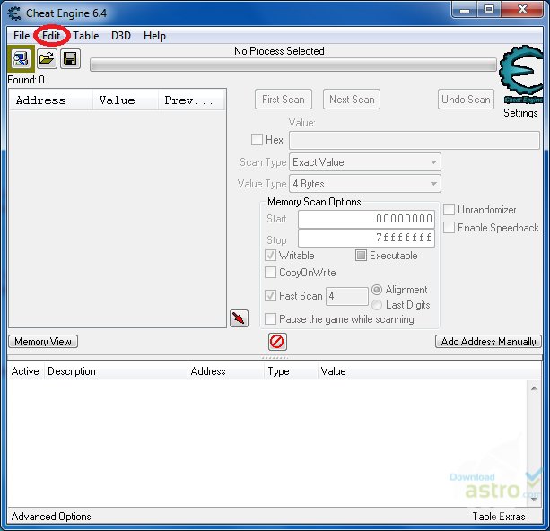Click the address list scroll up arrow
Image resolution: width=550 pixels, height=531 pixels.
534,388
